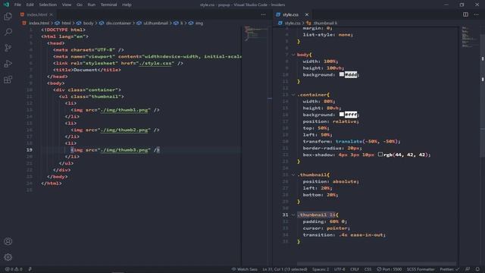Click ./img/thumb3.png path link
485x273 pixels.
coord(125,150)
